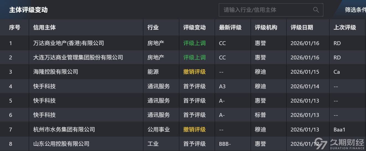Click the 序号 column header
The image size is (366, 151).
pos(15,28)
